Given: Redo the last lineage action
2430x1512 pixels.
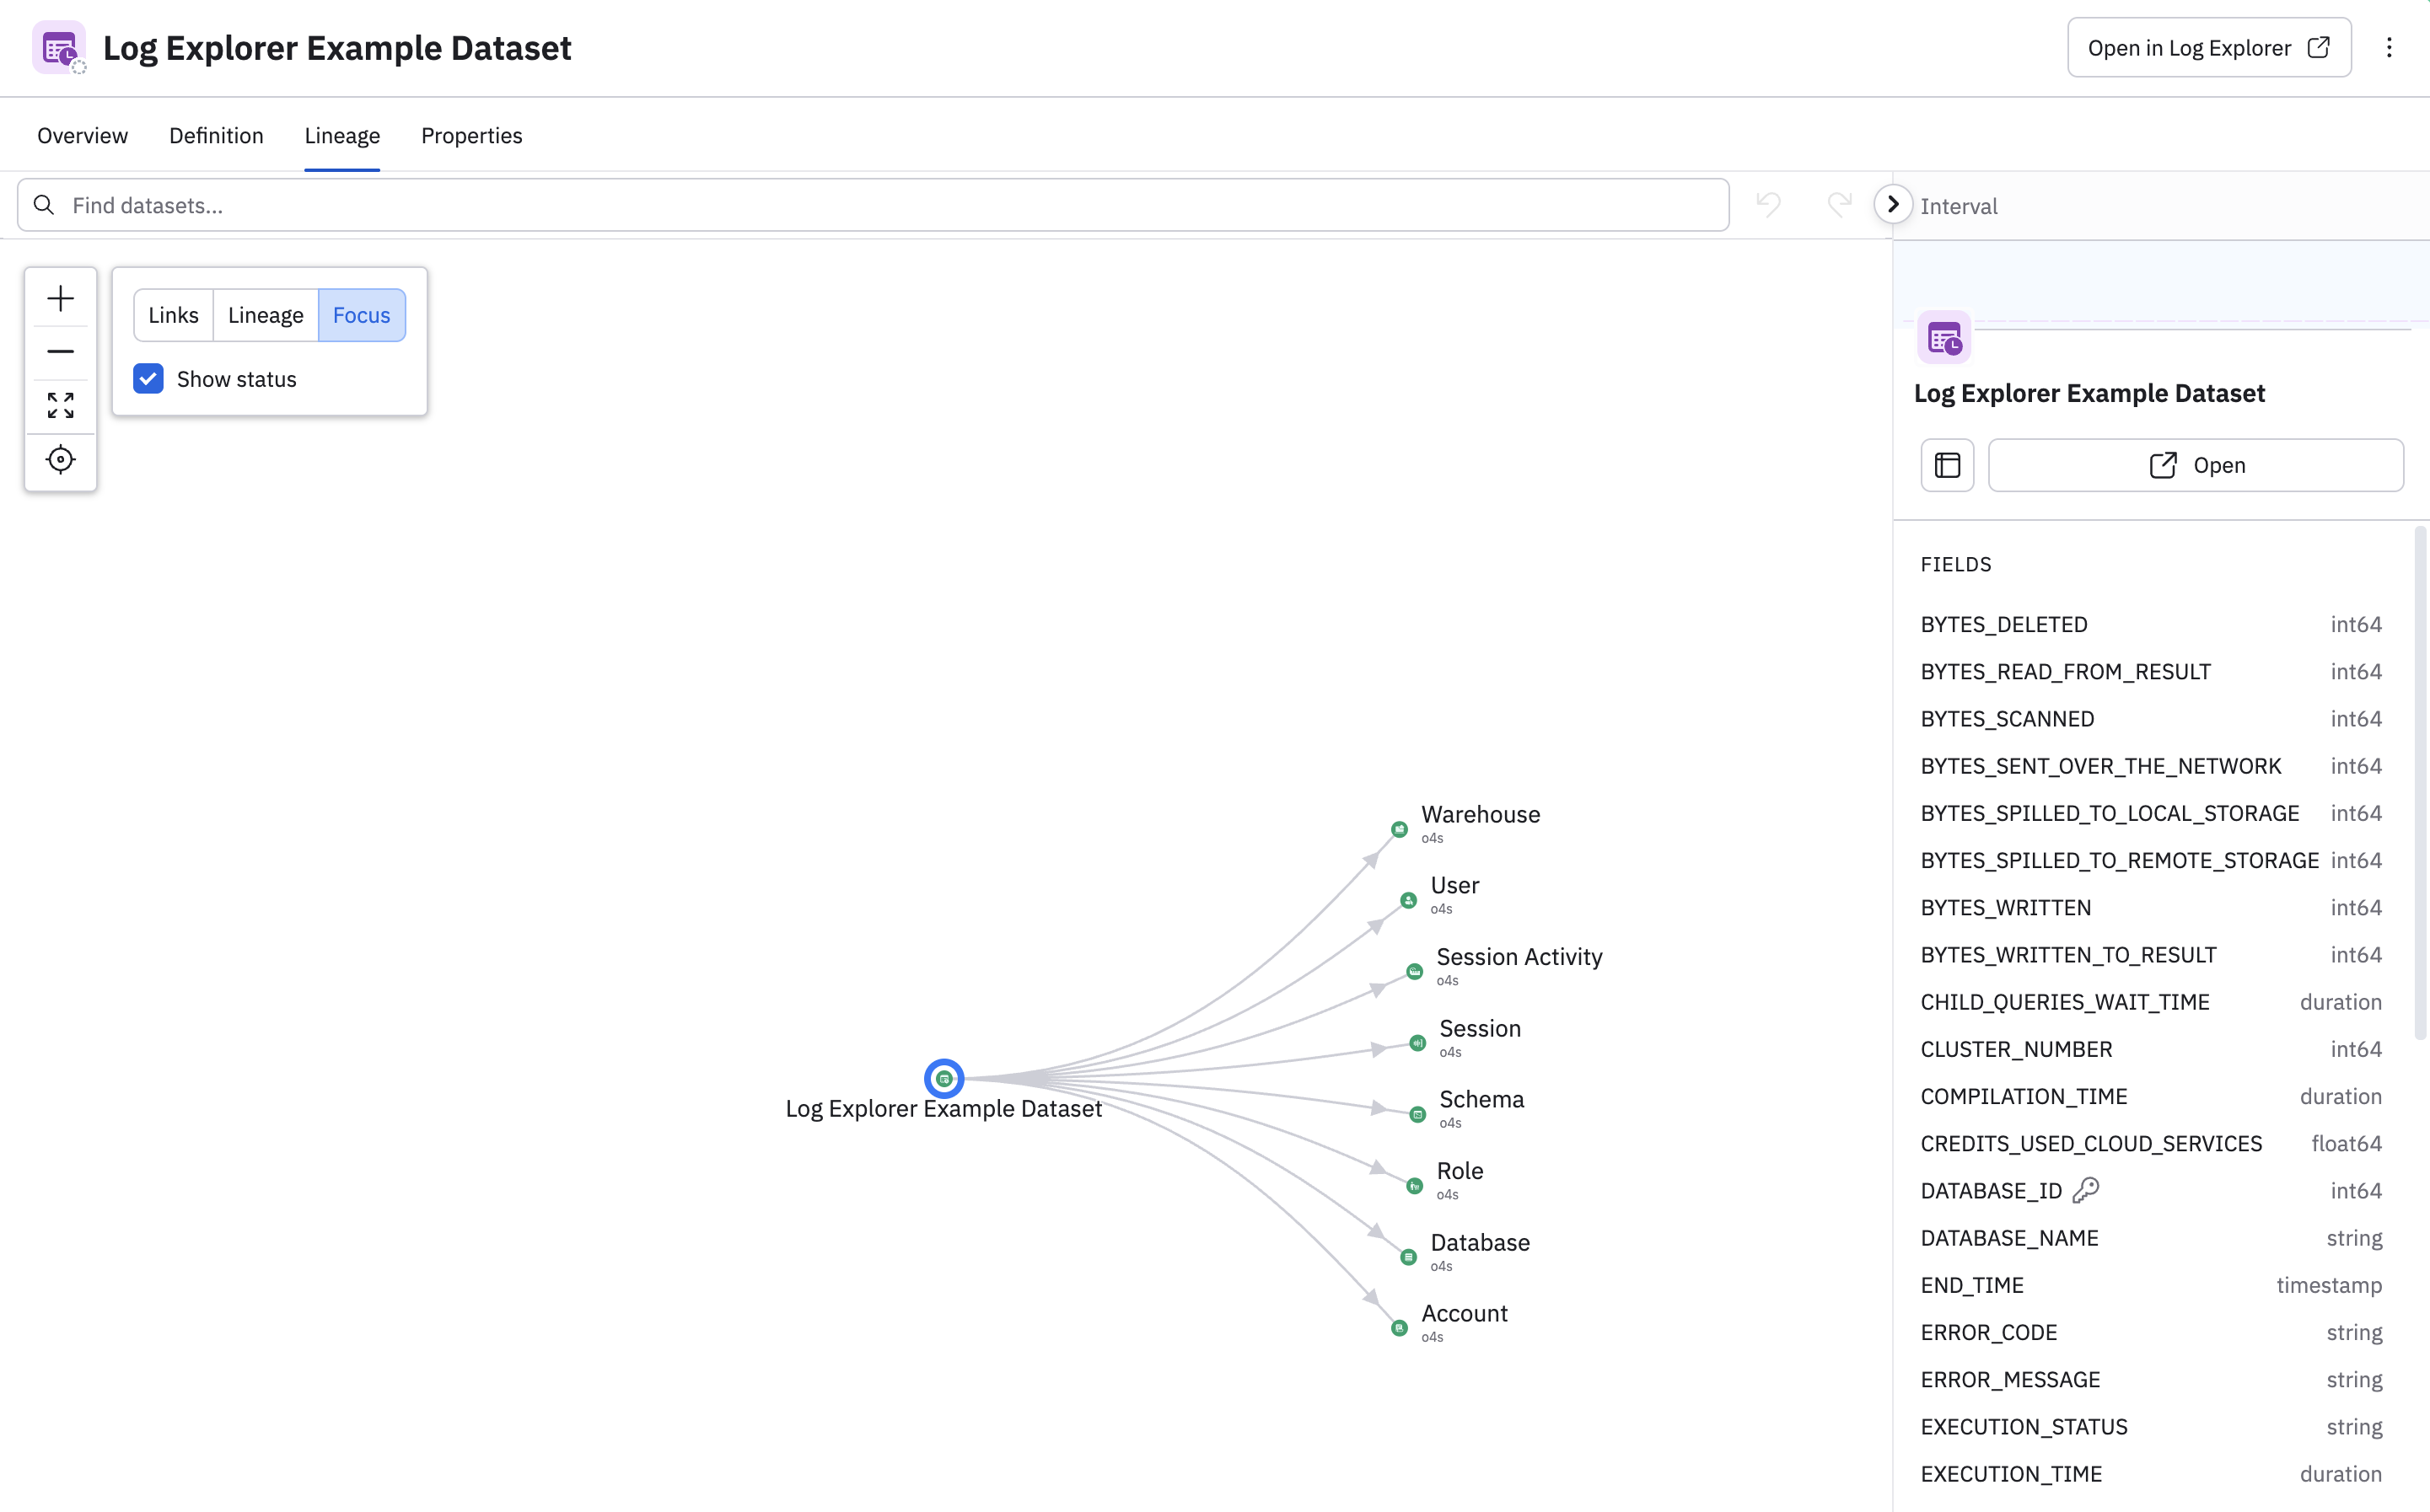Looking at the screenshot, I should pyautogui.click(x=1839, y=204).
